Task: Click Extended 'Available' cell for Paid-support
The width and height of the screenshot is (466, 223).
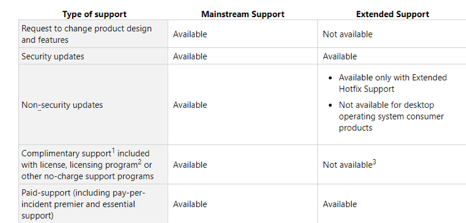Action: (340, 204)
